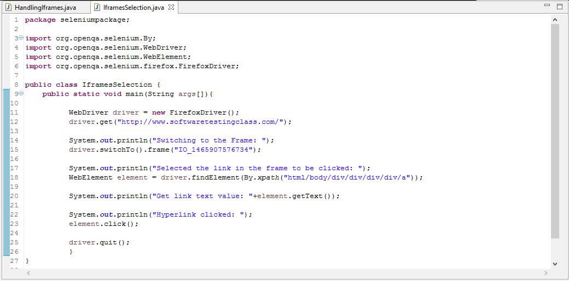Click line number 8 in the gutter
Screen dimensions: 569x281
coord(16,85)
